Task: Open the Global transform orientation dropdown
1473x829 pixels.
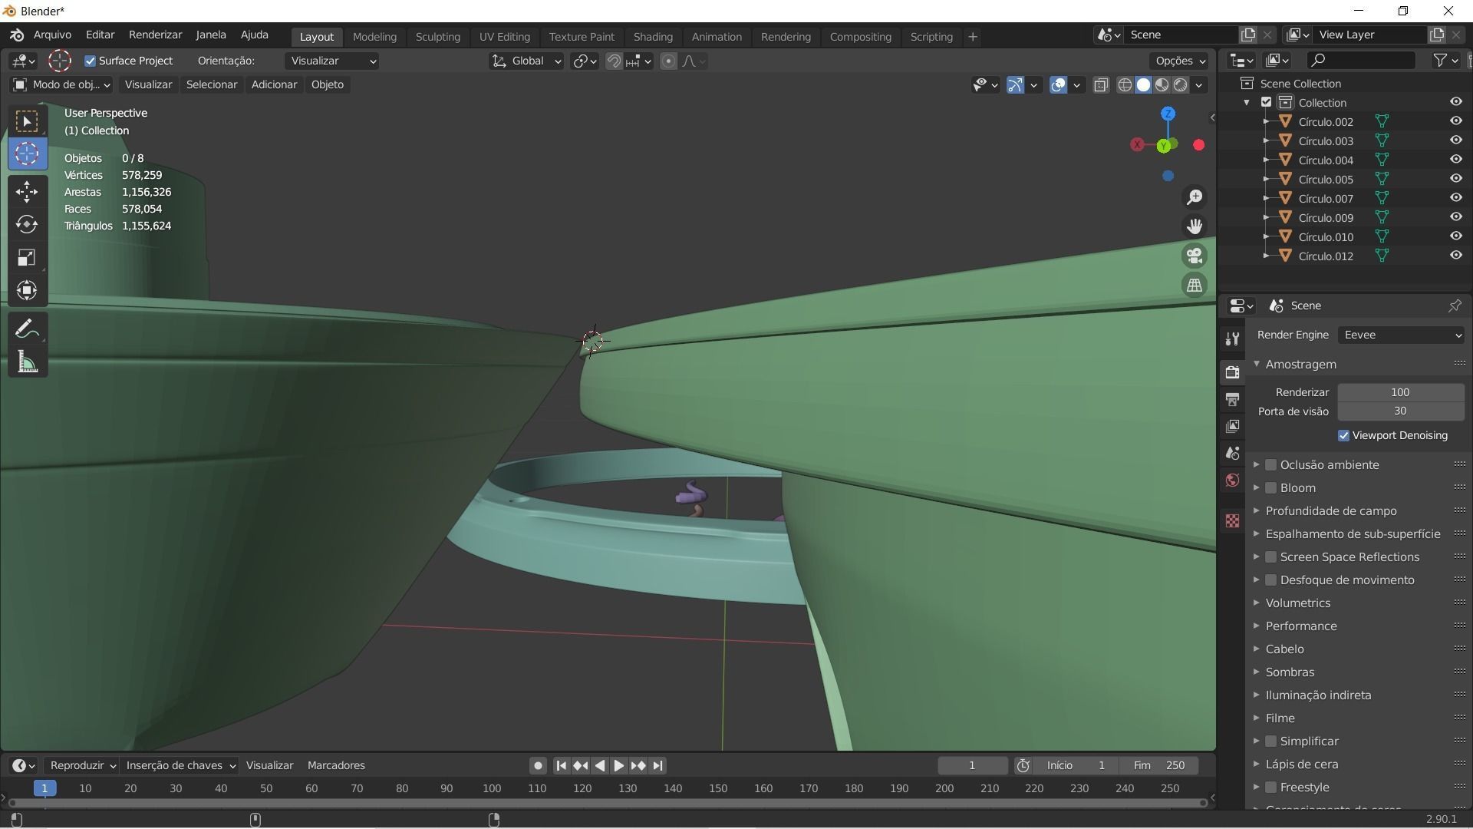Action: pyautogui.click(x=526, y=61)
